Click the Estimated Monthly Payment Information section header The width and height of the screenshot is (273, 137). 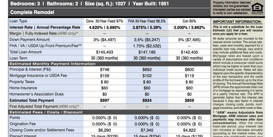[x=52, y=64]
